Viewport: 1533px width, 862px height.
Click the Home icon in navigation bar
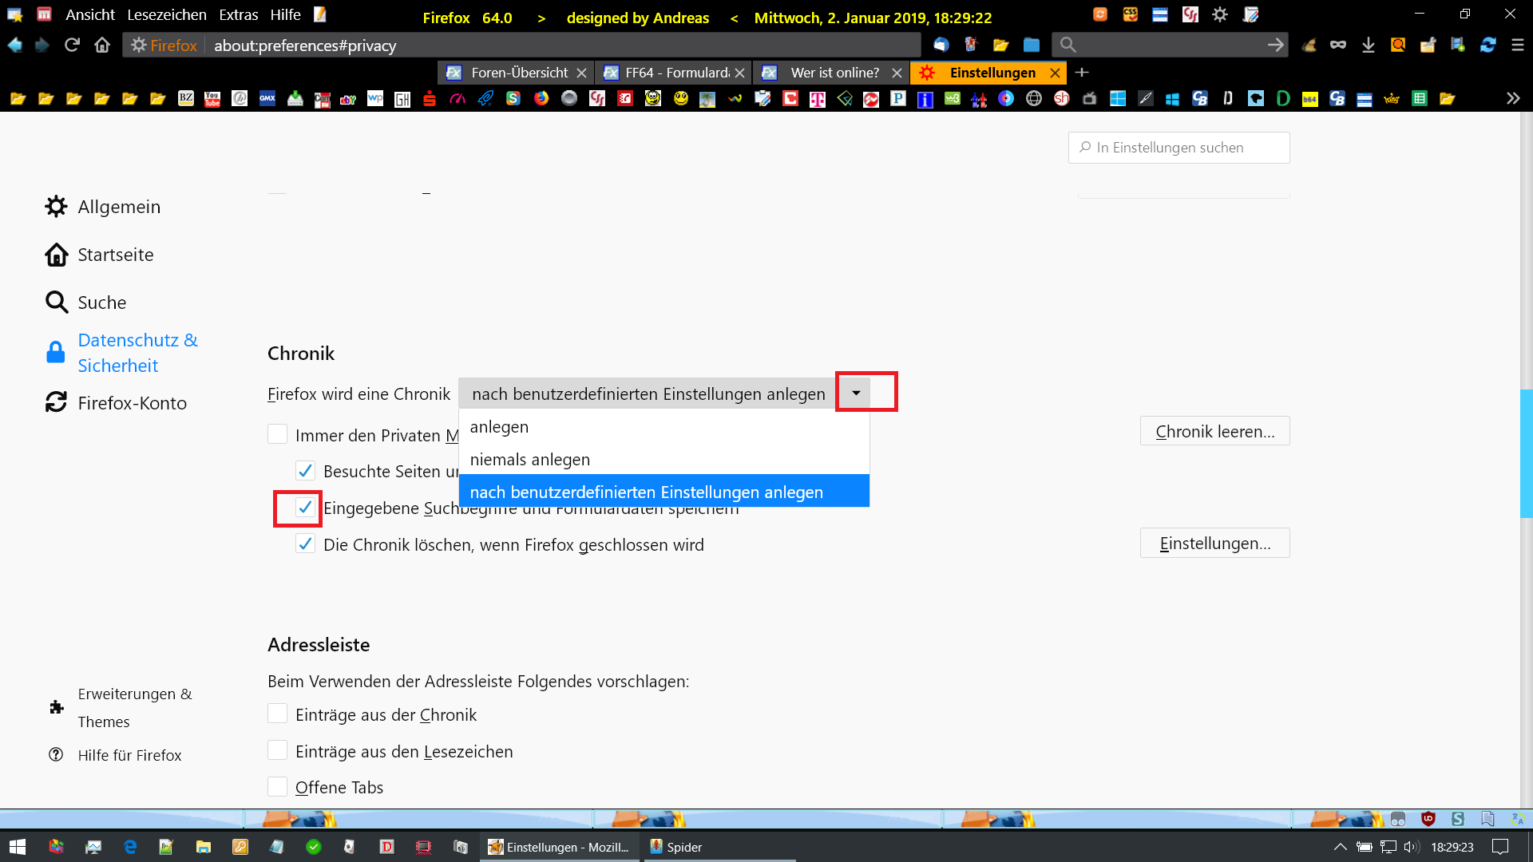(102, 45)
